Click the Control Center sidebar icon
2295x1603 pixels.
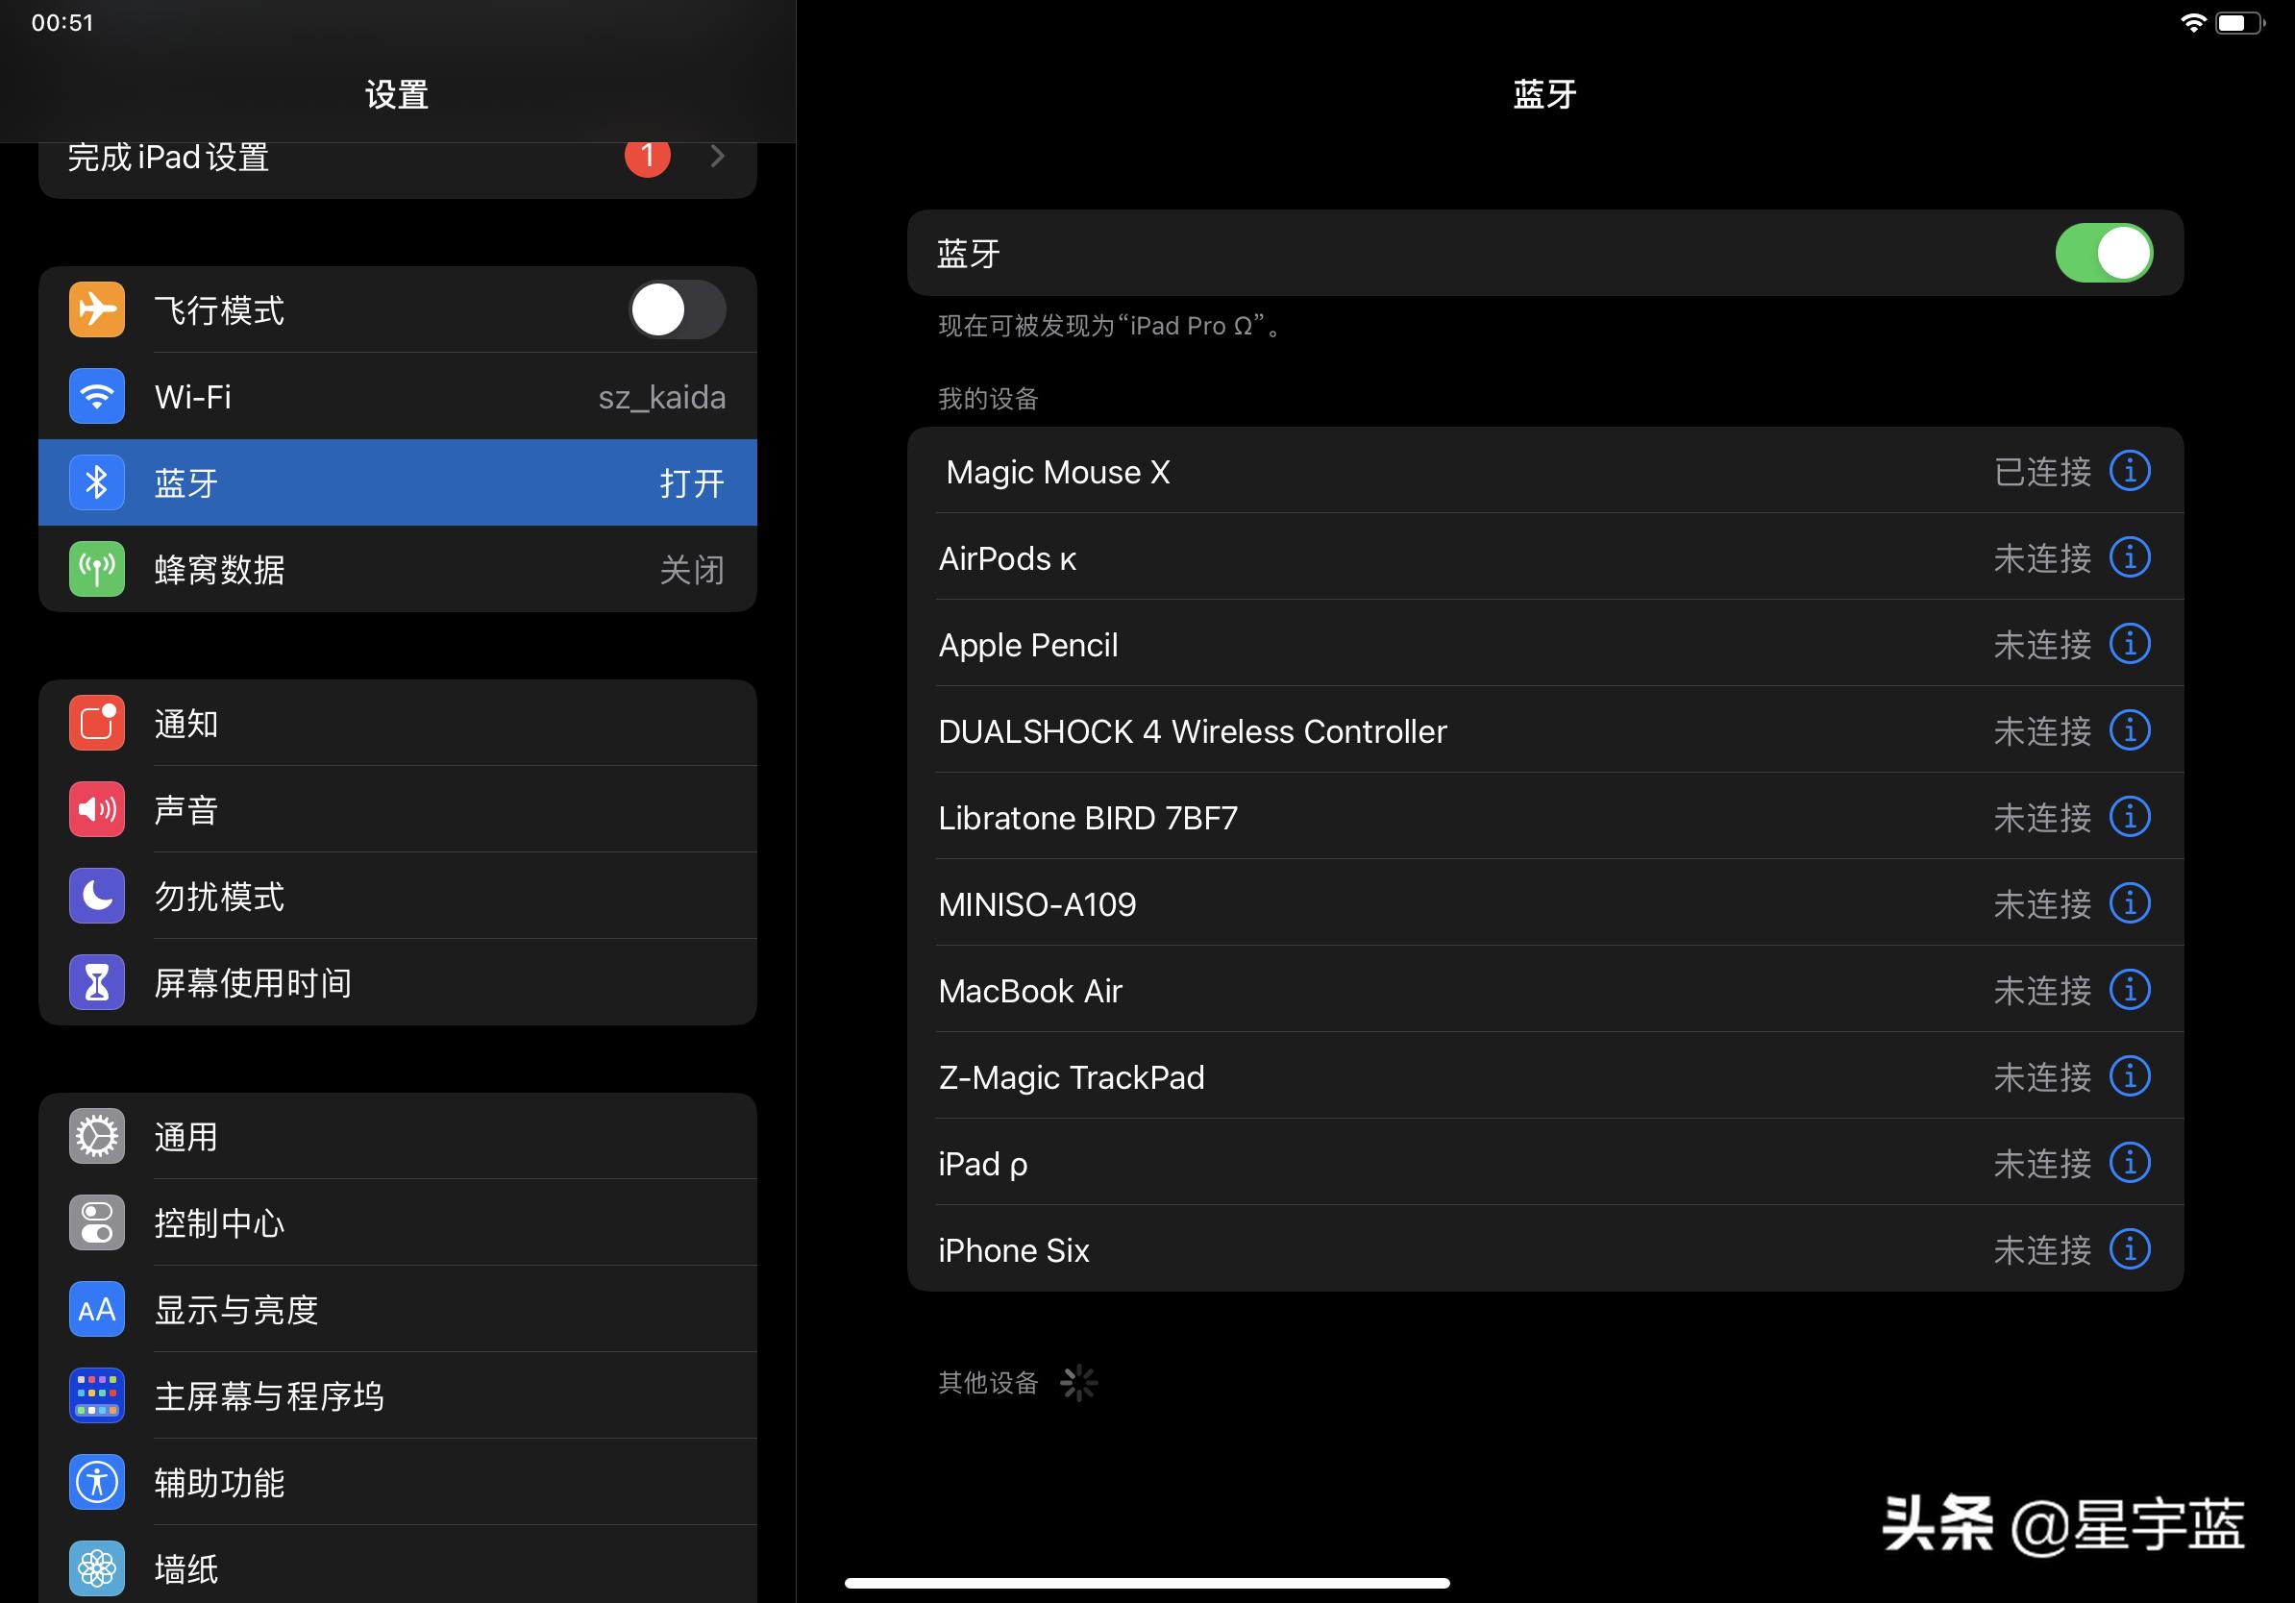[x=97, y=1222]
